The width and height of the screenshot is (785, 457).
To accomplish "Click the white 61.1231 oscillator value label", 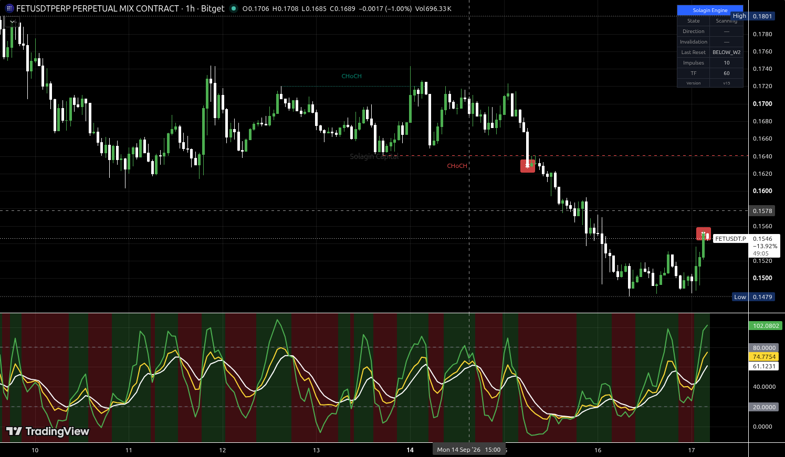I will (764, 366).
